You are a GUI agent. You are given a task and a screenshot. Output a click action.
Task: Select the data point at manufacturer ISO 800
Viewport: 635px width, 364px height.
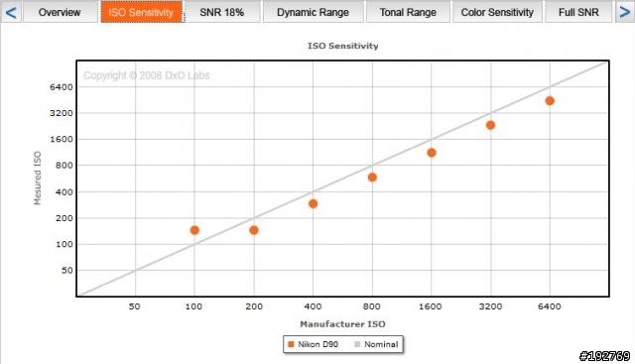click(372, 178)
